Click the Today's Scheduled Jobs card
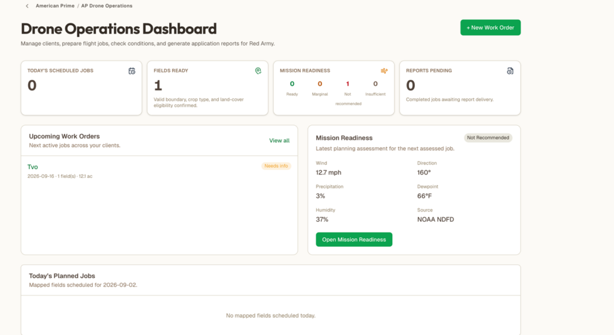This screenshot has width=614, height=335. click(82, 88)
